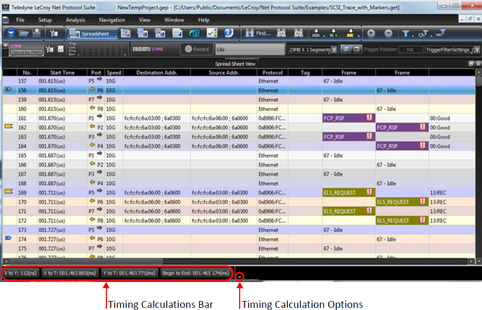Click the horizontal scrollbar under the spreadsheet
Viewport: 482px width, 310px height.
coord(239,261)
